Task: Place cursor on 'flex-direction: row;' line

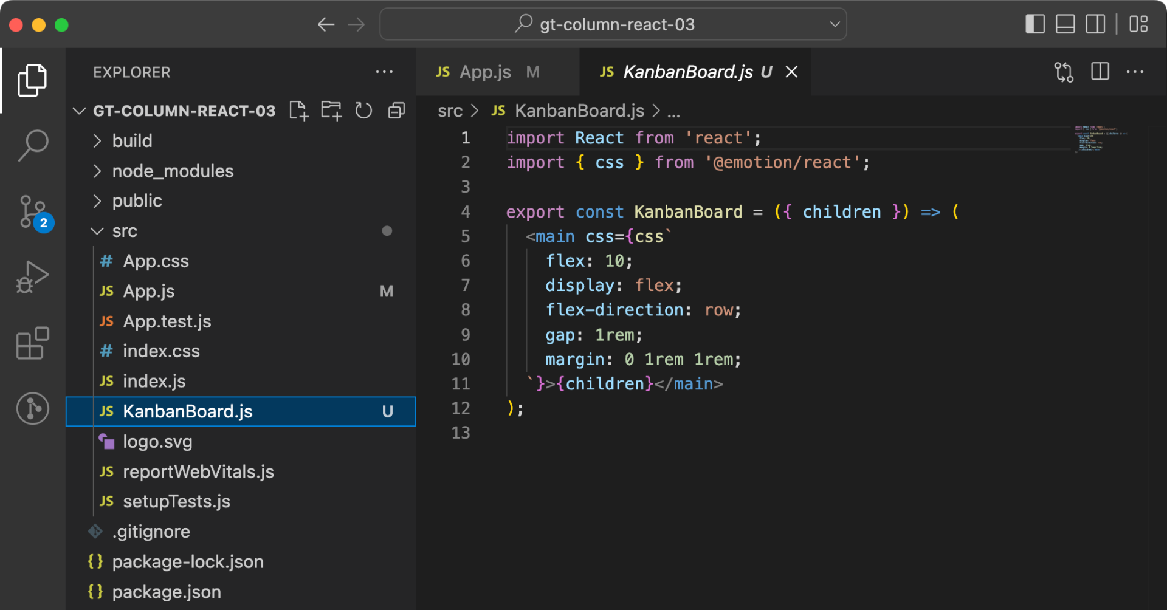Action: pos(643,310)
